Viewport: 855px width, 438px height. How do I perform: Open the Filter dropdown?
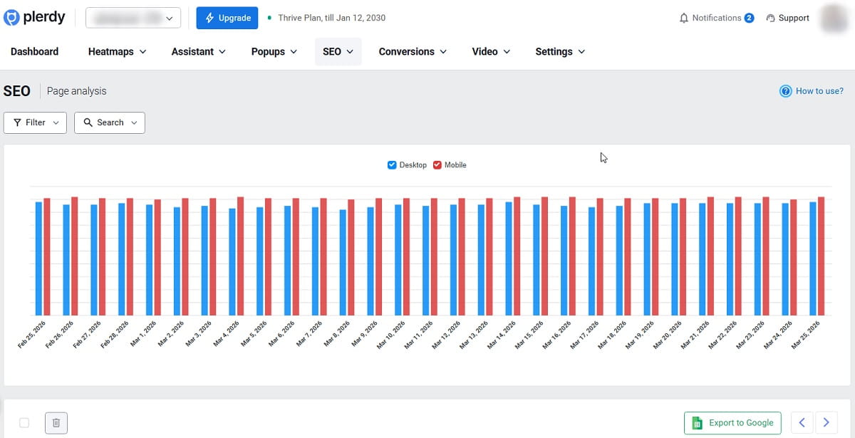coord(34,122)
